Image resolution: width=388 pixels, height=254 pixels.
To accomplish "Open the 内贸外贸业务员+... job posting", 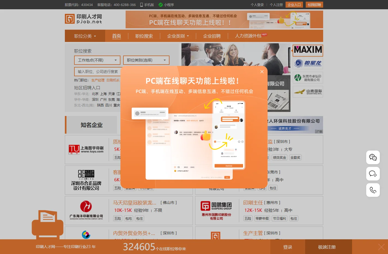I will pos(134,233).
